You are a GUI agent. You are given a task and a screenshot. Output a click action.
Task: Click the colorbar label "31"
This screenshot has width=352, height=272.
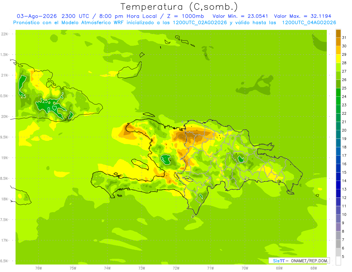(x=344, y=38)
